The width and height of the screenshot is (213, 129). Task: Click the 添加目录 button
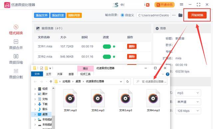click(58, 15)
